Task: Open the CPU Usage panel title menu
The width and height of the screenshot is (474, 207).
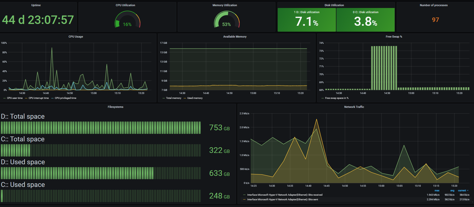Action: point(76,37)
